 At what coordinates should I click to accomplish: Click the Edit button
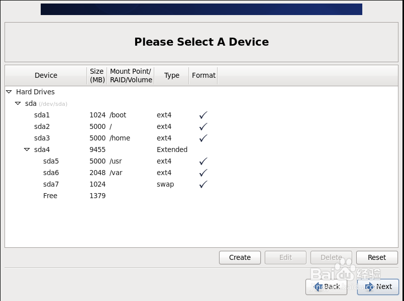285,257
